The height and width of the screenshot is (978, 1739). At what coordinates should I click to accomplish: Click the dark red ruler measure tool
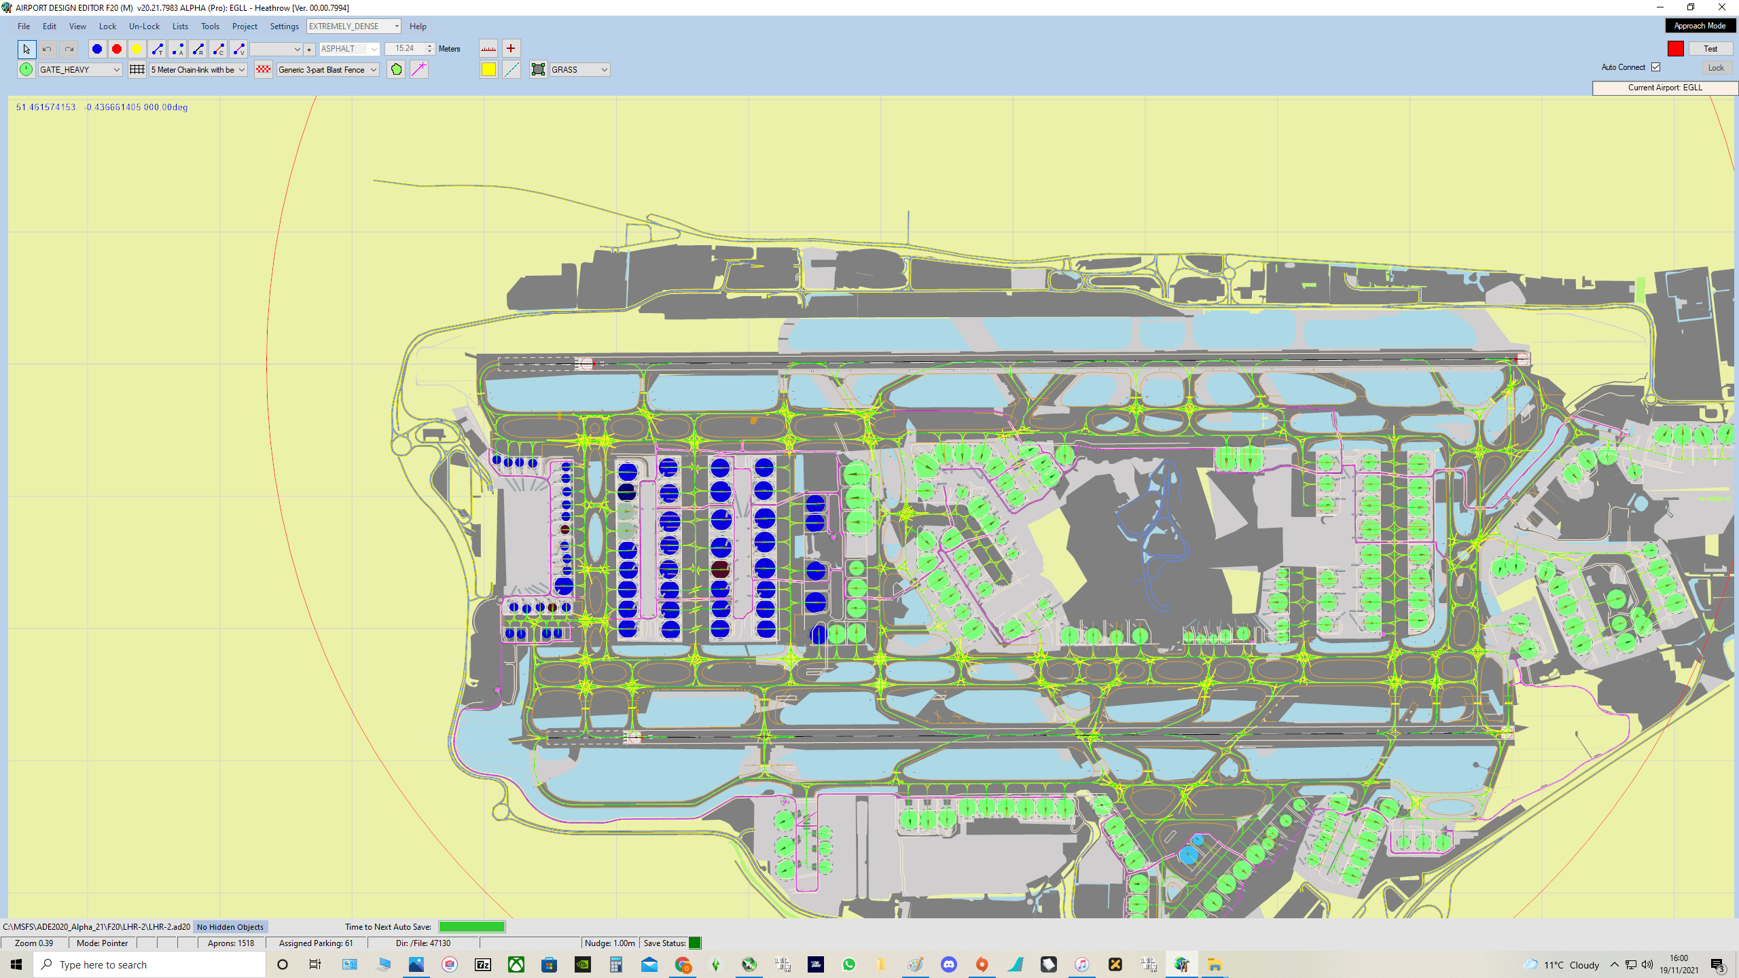click(x=488, y=49)
